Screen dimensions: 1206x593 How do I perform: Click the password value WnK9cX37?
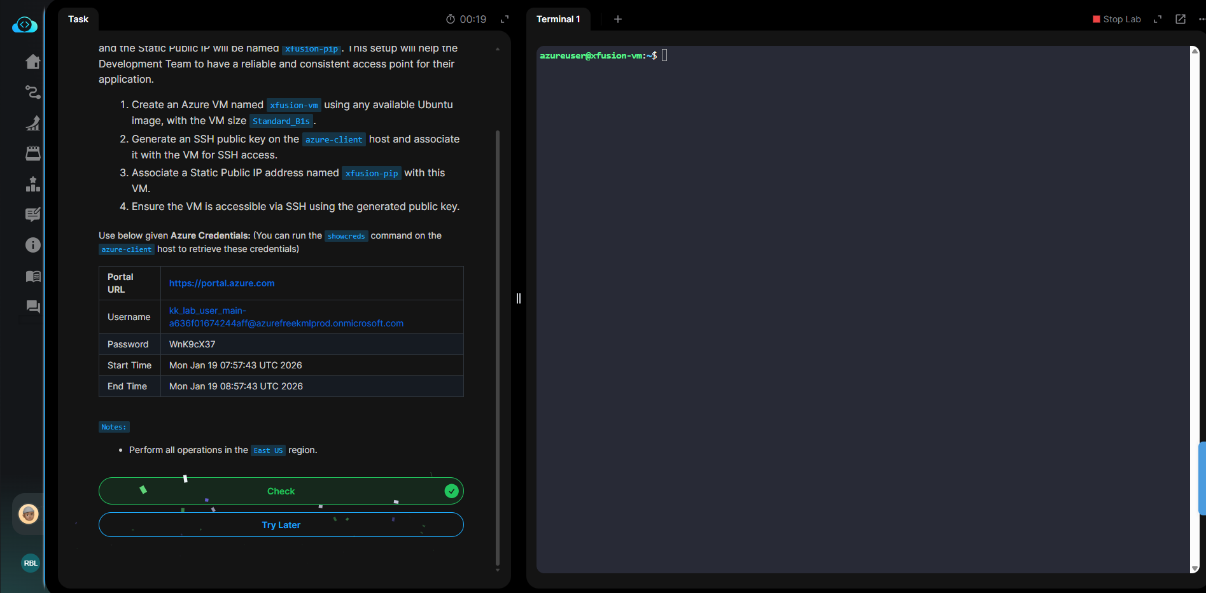[x=192, y=344]
